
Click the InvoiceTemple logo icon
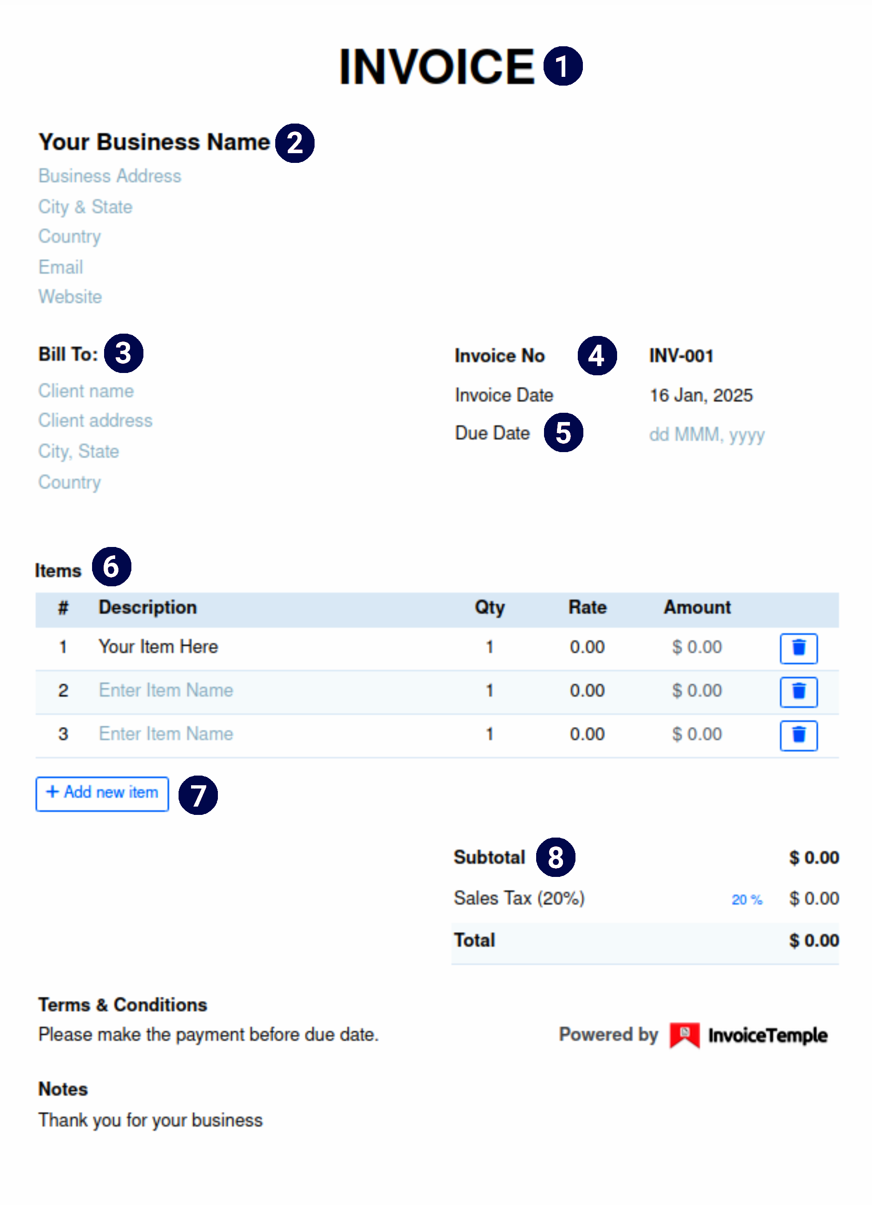(684, 1034)
